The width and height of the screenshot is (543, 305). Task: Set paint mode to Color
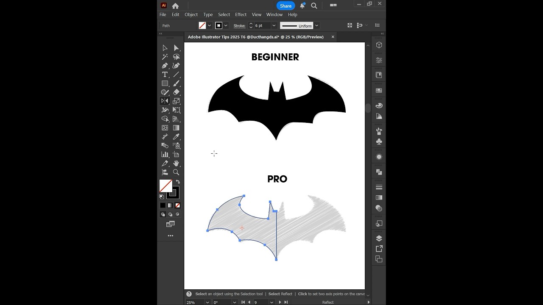click(x=162, y=205)
